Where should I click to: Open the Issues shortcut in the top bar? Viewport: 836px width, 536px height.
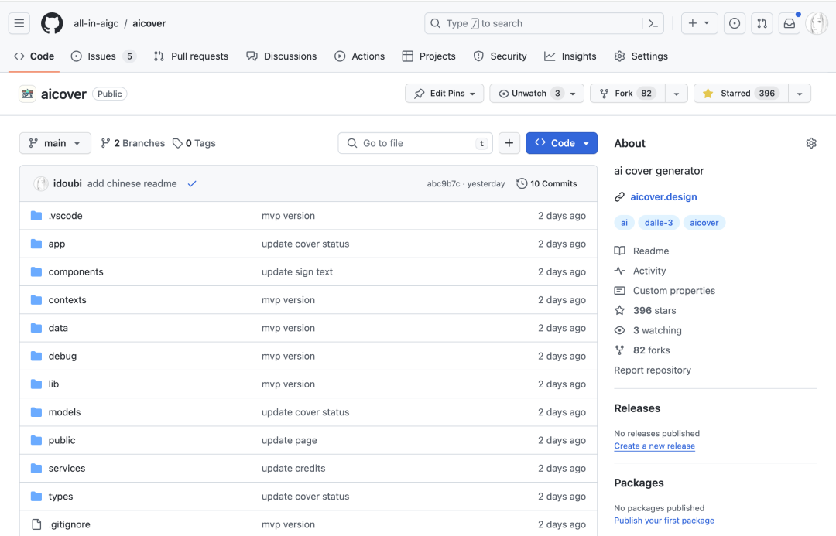[x=734, y=23]
